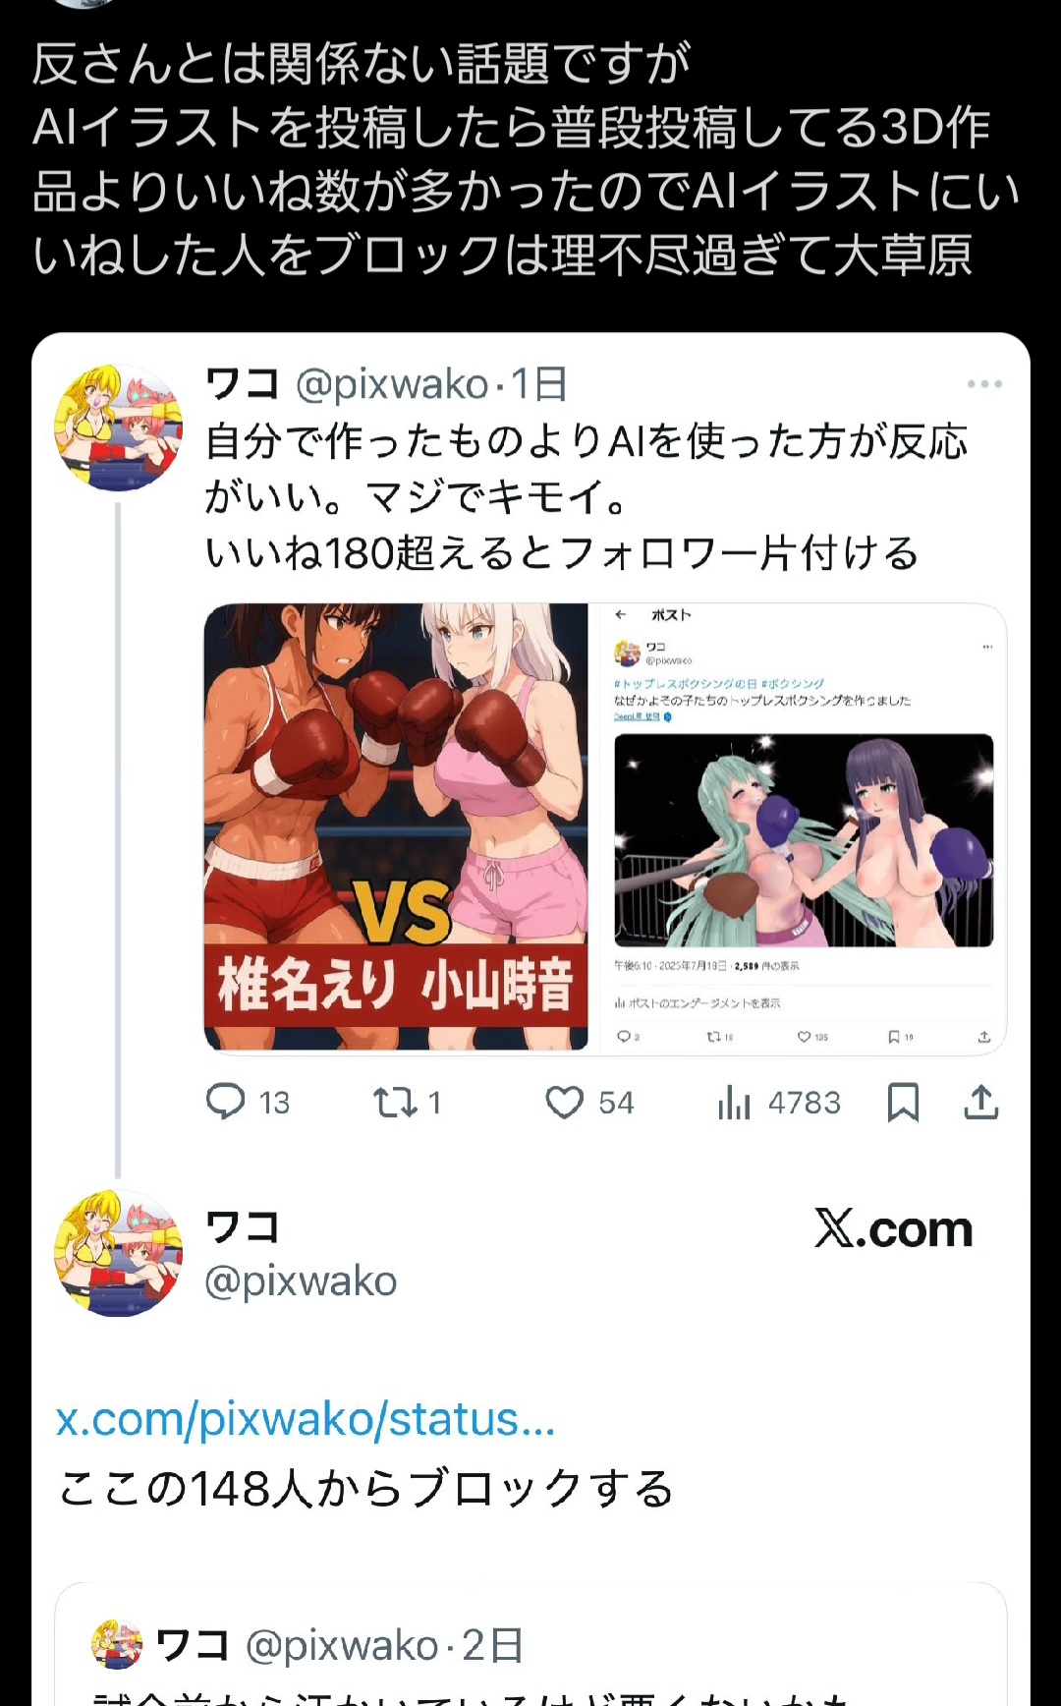The image size is (1061, 1706).
Task: Tap the X.com logo on link card
Action: click(893, 1229)
